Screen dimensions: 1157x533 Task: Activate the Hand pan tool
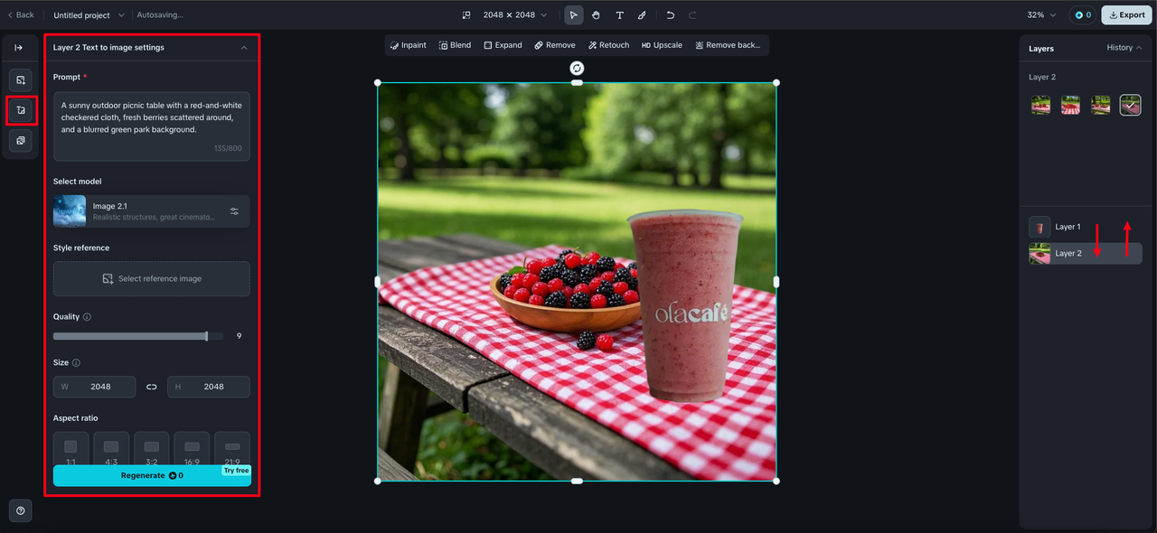(597, 15)
